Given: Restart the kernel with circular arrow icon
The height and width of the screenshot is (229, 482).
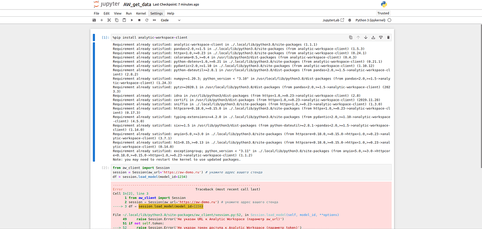Looking at the screenshot, I should [147, 20].
